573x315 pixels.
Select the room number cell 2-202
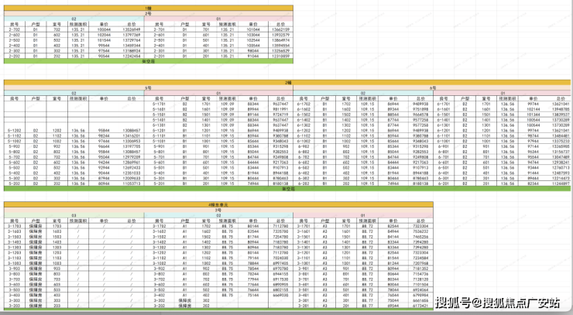coord(15,56)
